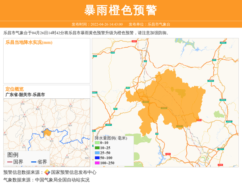242x190 pixels.
Task: Click the national warning center logo icon
Action: (47, 172)
